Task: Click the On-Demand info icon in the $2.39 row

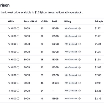Action: click(x=80, y=98)
